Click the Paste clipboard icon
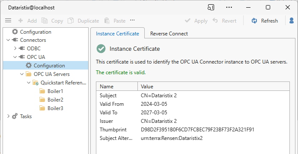The height and width of the screenshot is (154, 298). coord(107,20)
